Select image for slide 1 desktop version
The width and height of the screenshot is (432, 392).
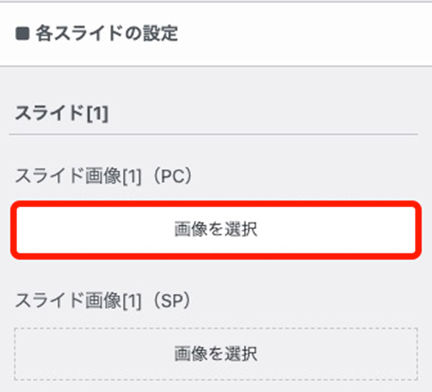click(x=215, y=229)
